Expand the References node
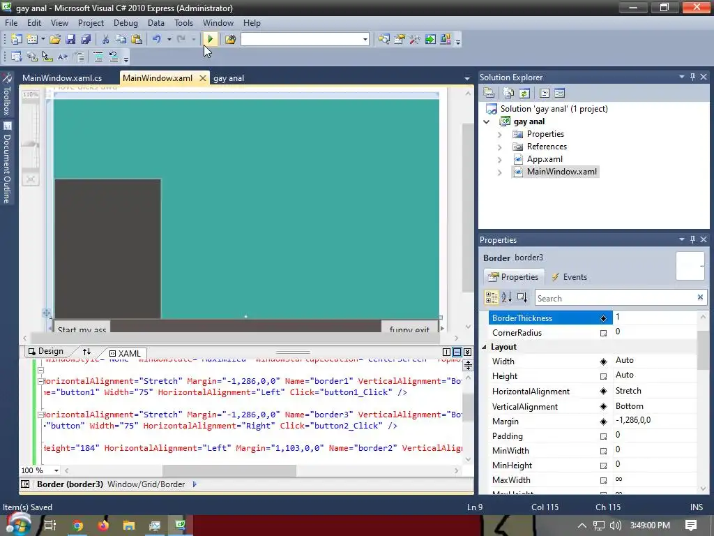Screen dimensions: 714x536 tap(499, 147)
